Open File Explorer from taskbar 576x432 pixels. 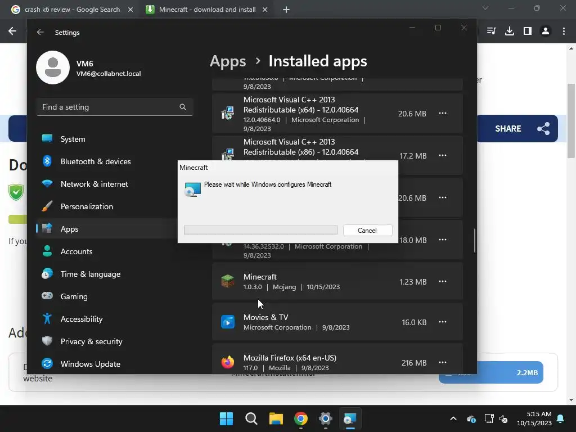coord(276,418)
